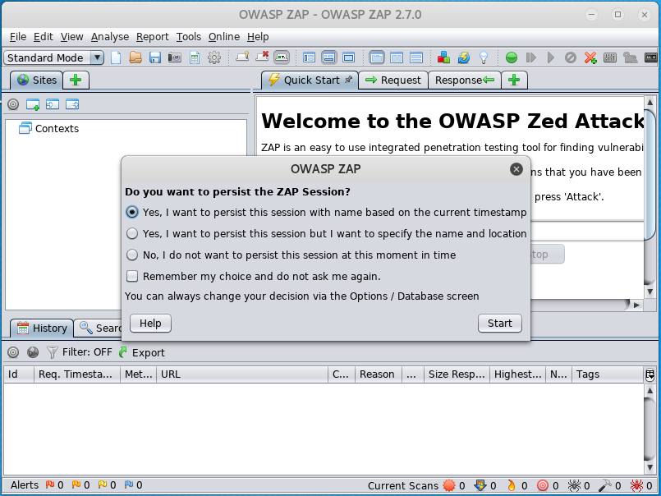Screen dimensions: 661x496
Task: Toggle the show tab names and icons button
Action: click(282, 57)
